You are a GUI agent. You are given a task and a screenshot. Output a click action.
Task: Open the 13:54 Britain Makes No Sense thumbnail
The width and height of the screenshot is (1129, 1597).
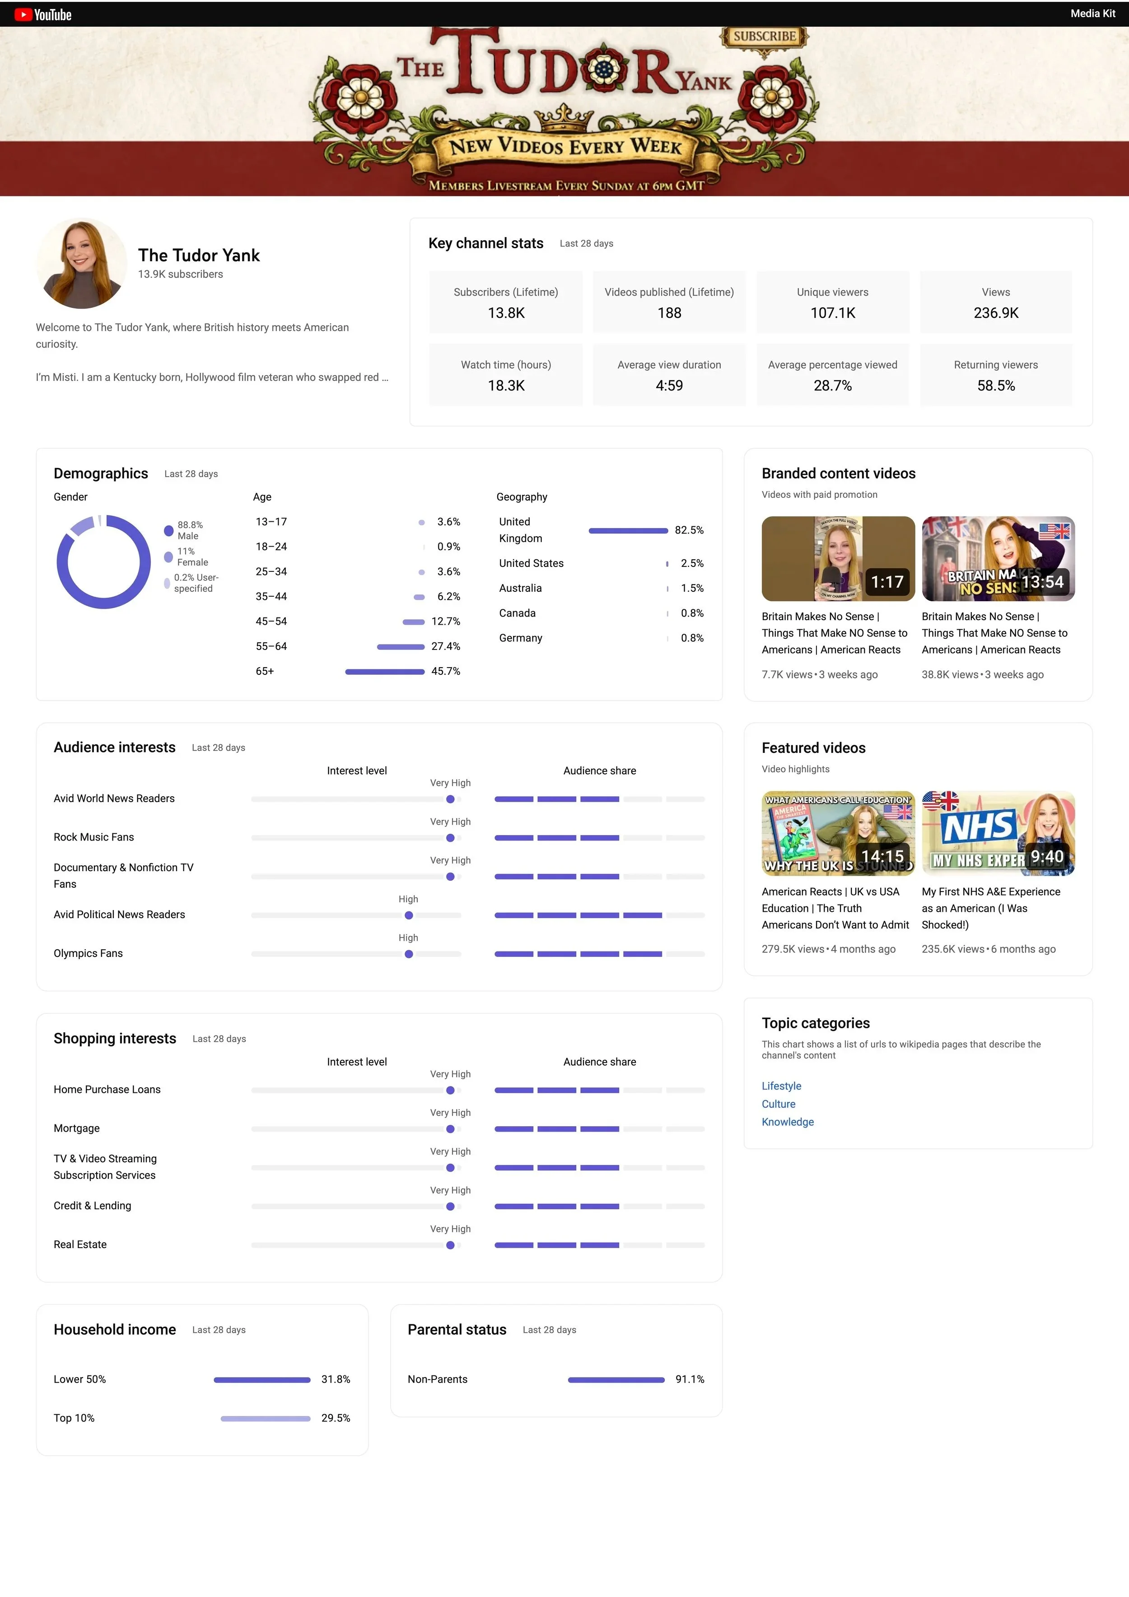(x=998, y=558)
